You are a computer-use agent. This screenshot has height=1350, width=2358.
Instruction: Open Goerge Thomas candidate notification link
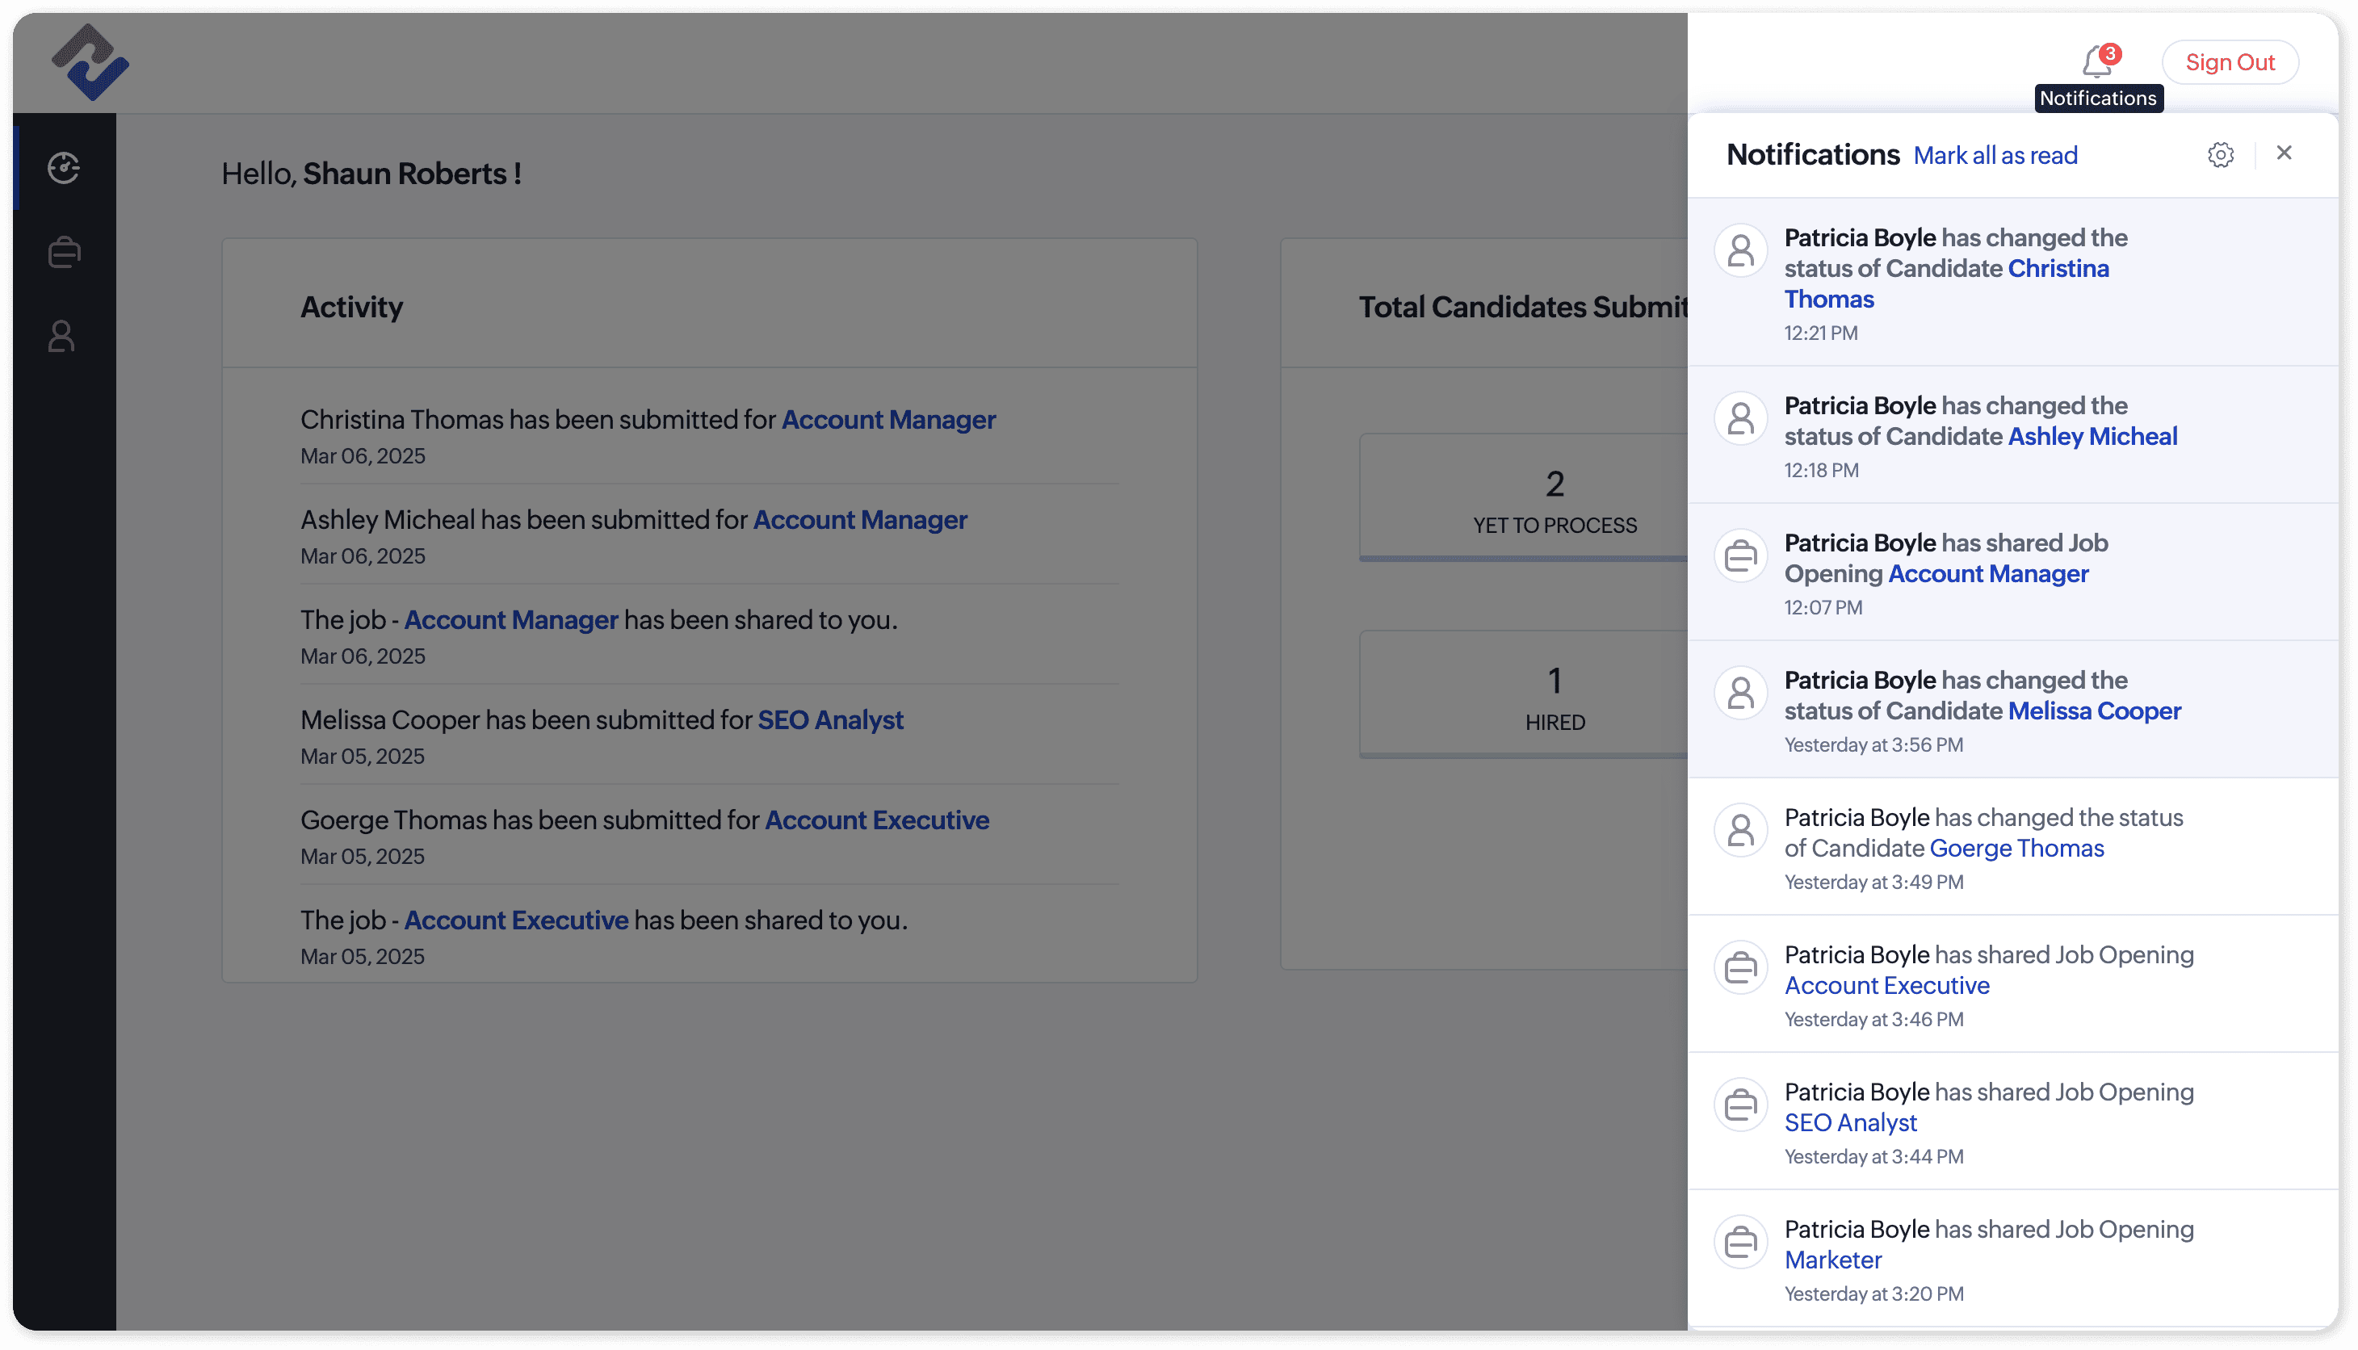point(2016,849)
